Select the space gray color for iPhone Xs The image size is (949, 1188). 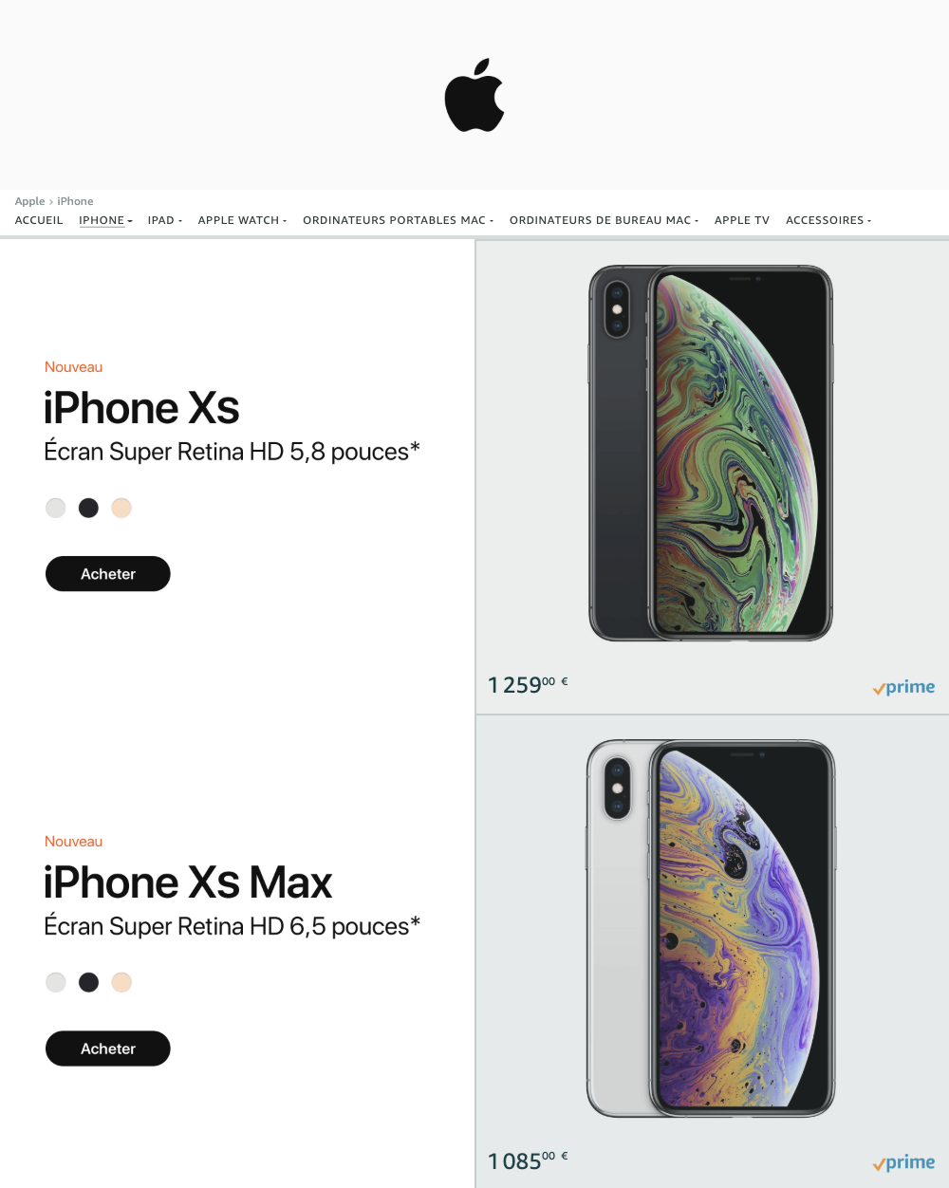point(88,508)
